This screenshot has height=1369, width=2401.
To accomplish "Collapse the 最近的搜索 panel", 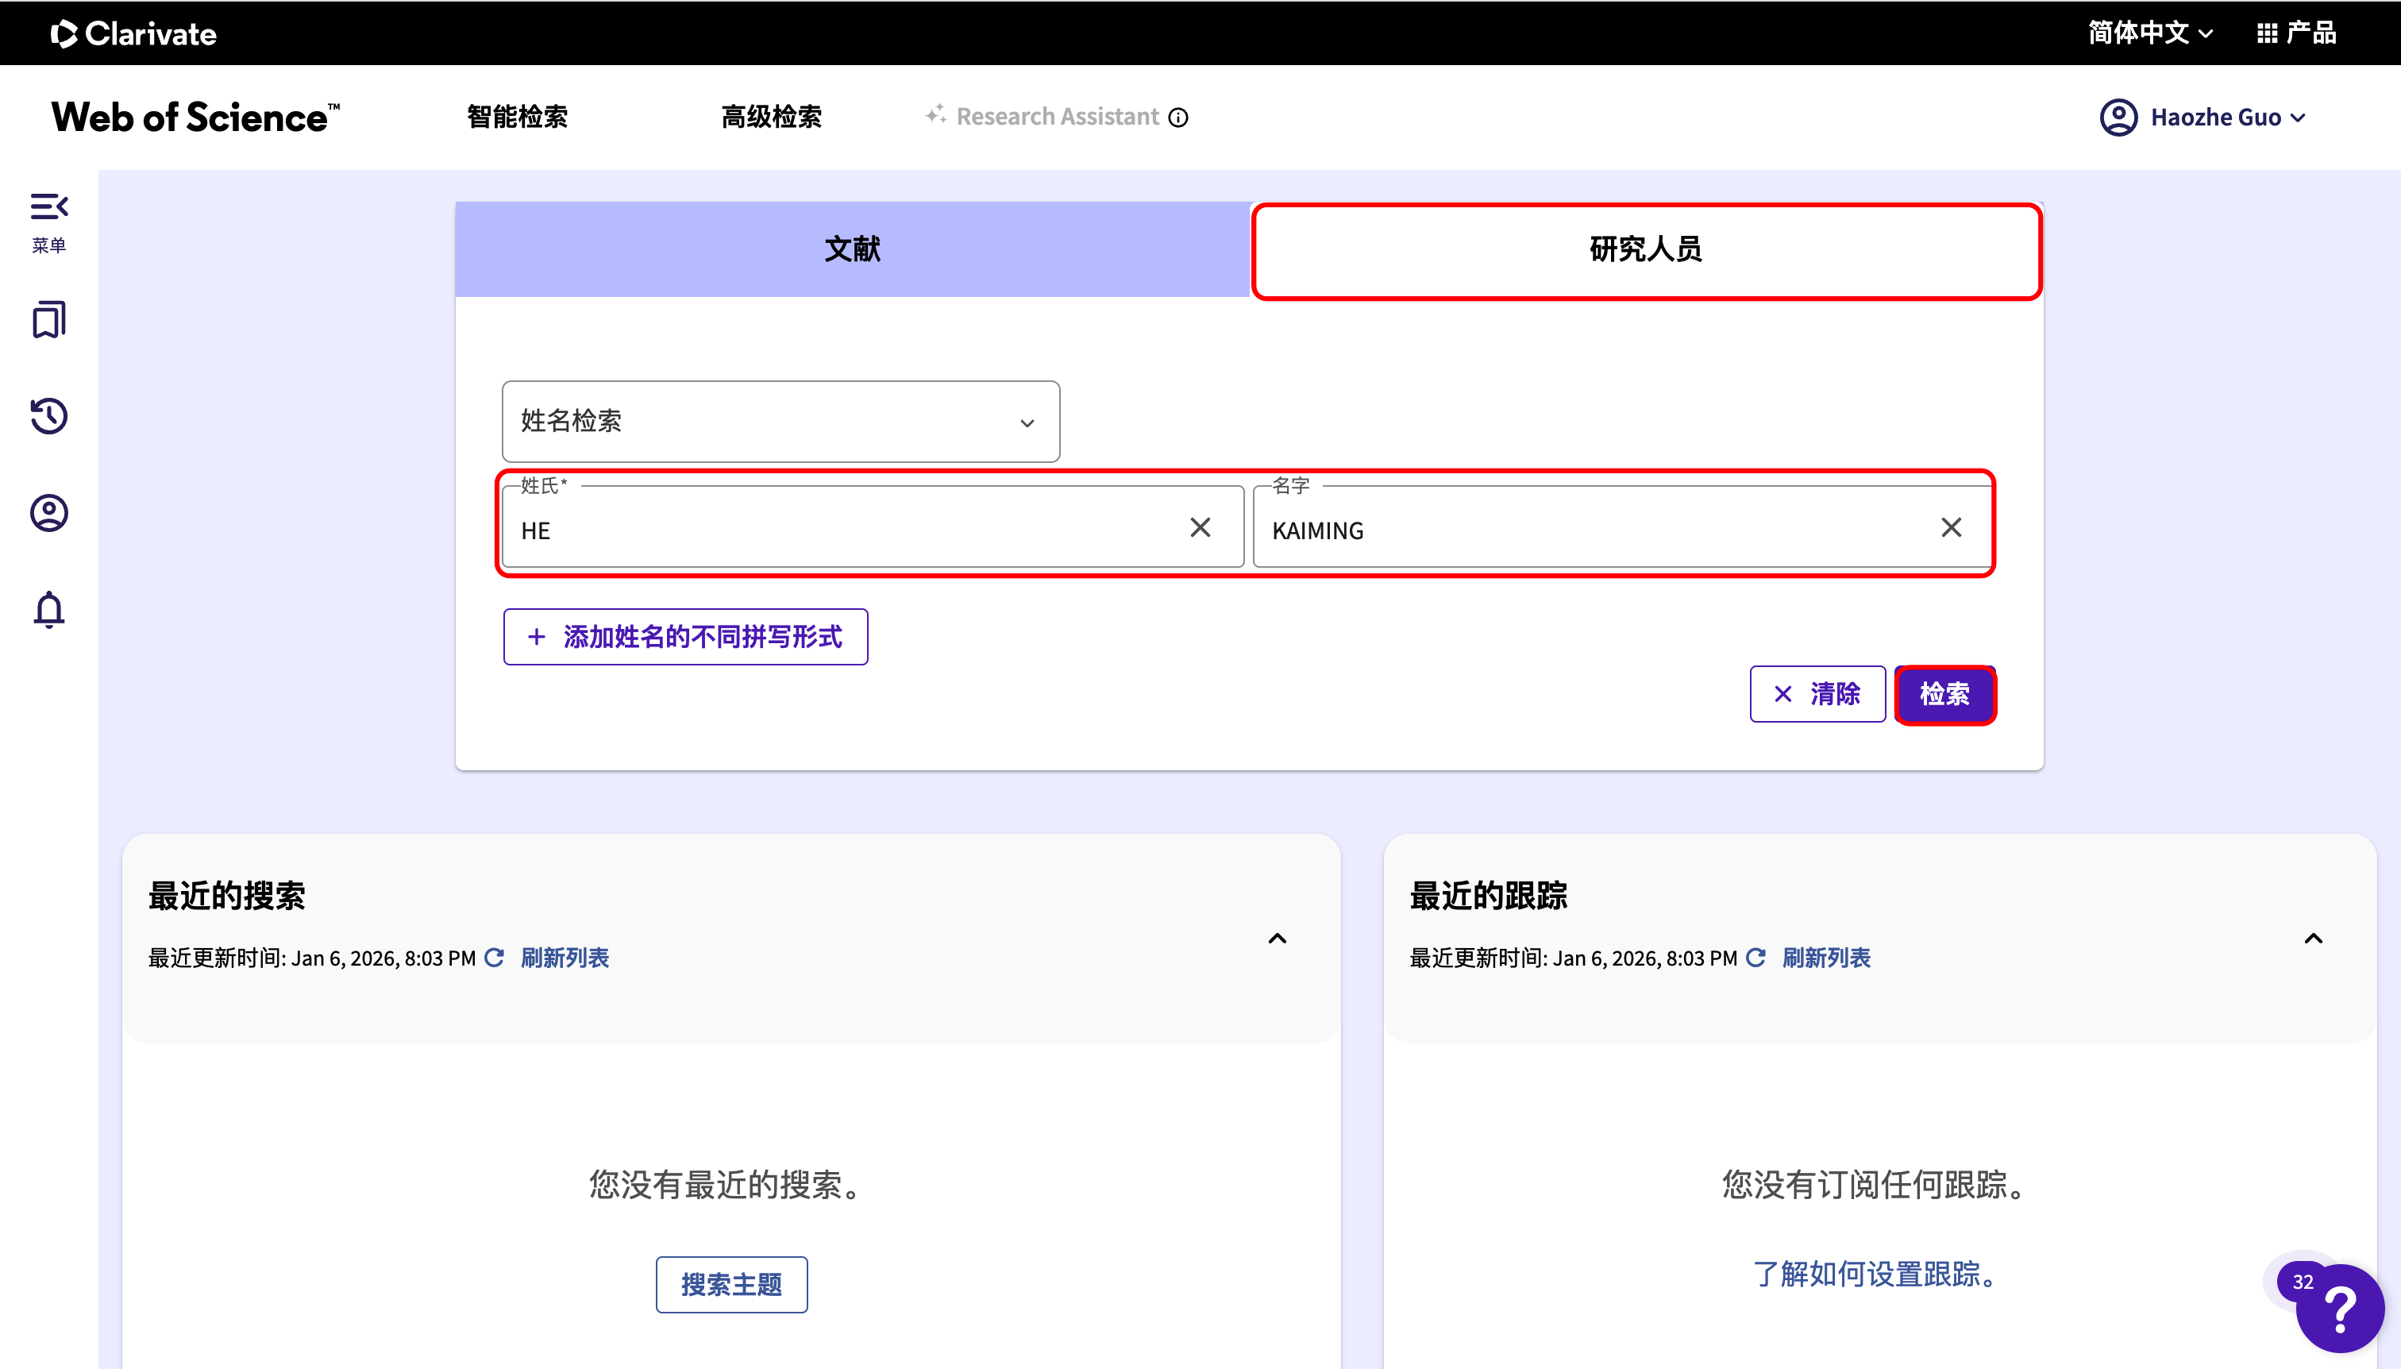I will pos(1277,939).
